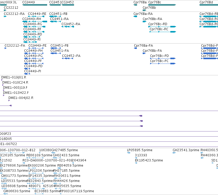The image size is (218, 195).
Task: Select EST LP05895.5prime
Action: pyautogui.click(x=140, y=150)
